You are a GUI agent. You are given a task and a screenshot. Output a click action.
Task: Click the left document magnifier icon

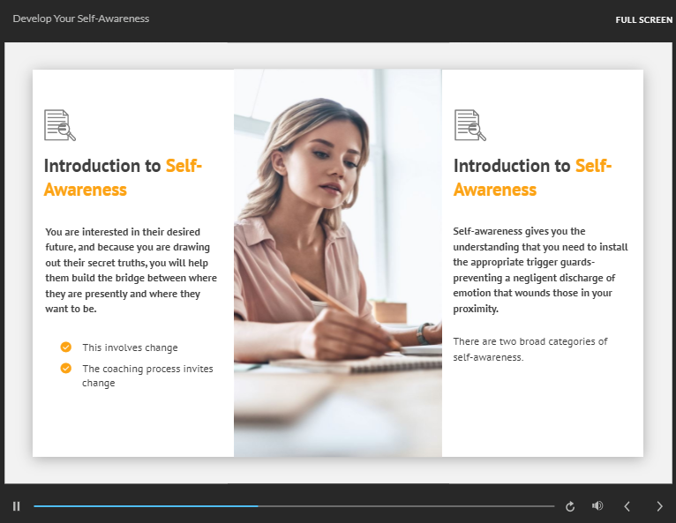pos(60,125)
